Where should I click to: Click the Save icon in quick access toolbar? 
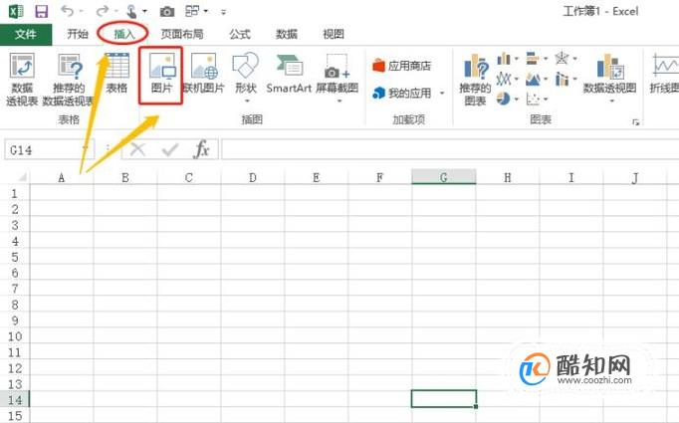42,11
